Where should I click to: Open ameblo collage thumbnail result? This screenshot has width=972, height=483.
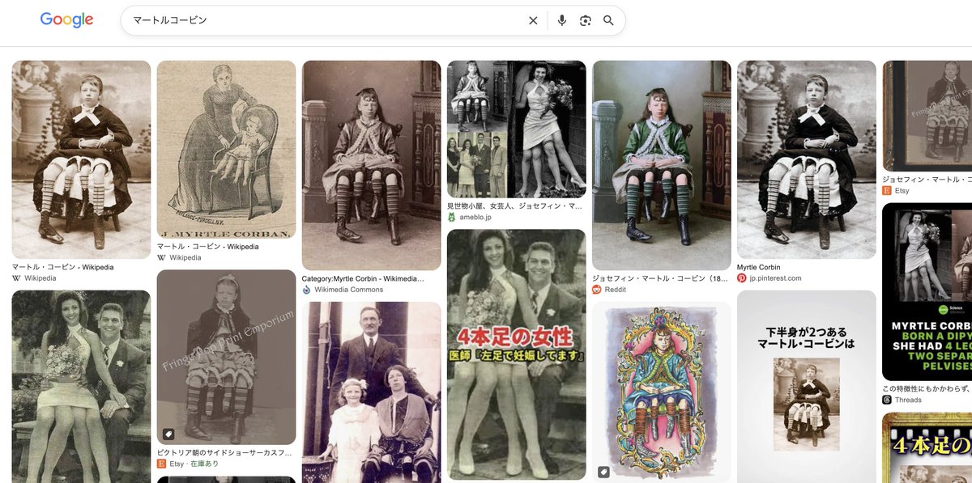pos(516,129)
